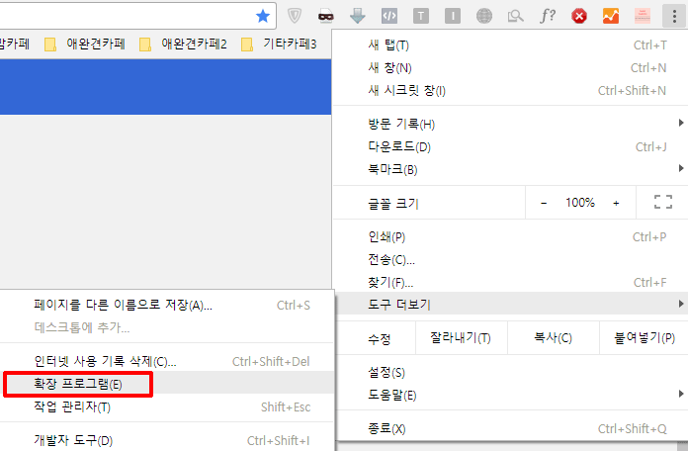Image resolution: width=688 pixels, height=451 pixels.
Task: Click the shield extension icon
Action: click(295, 16)
